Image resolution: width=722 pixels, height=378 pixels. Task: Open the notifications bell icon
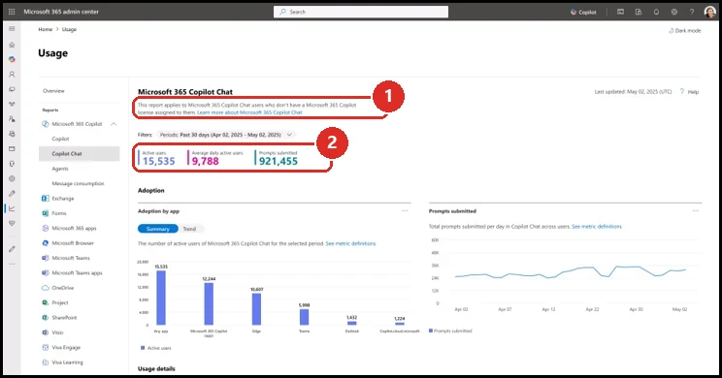[x=656, y=12]
